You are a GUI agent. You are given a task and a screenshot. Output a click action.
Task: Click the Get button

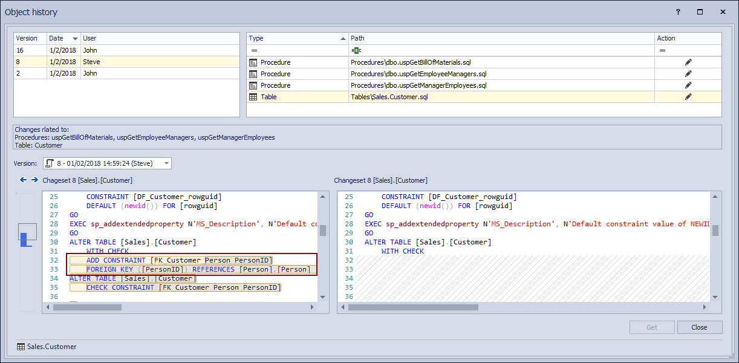click(652, 327)
